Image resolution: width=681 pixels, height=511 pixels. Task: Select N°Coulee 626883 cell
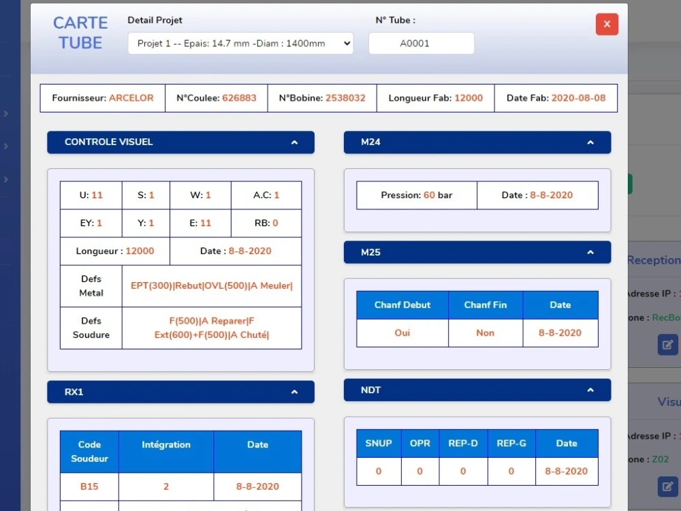click(217, 98)
